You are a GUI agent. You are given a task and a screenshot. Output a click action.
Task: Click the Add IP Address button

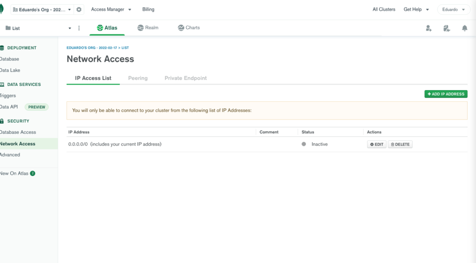point(446,94)
